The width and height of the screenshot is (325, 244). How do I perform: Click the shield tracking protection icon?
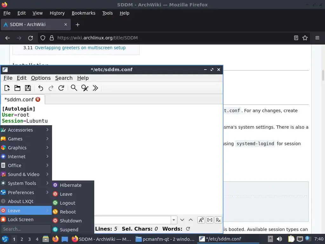[x=43, y=38]
